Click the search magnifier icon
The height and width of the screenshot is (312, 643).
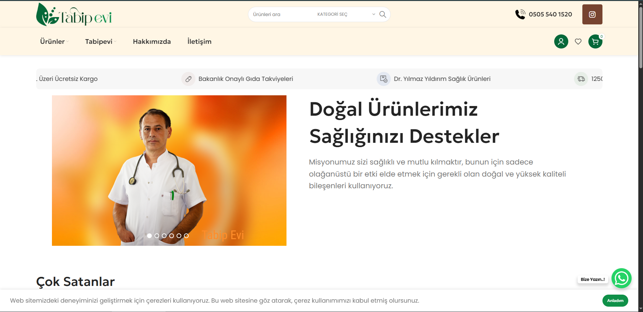[x=383, y=14]
